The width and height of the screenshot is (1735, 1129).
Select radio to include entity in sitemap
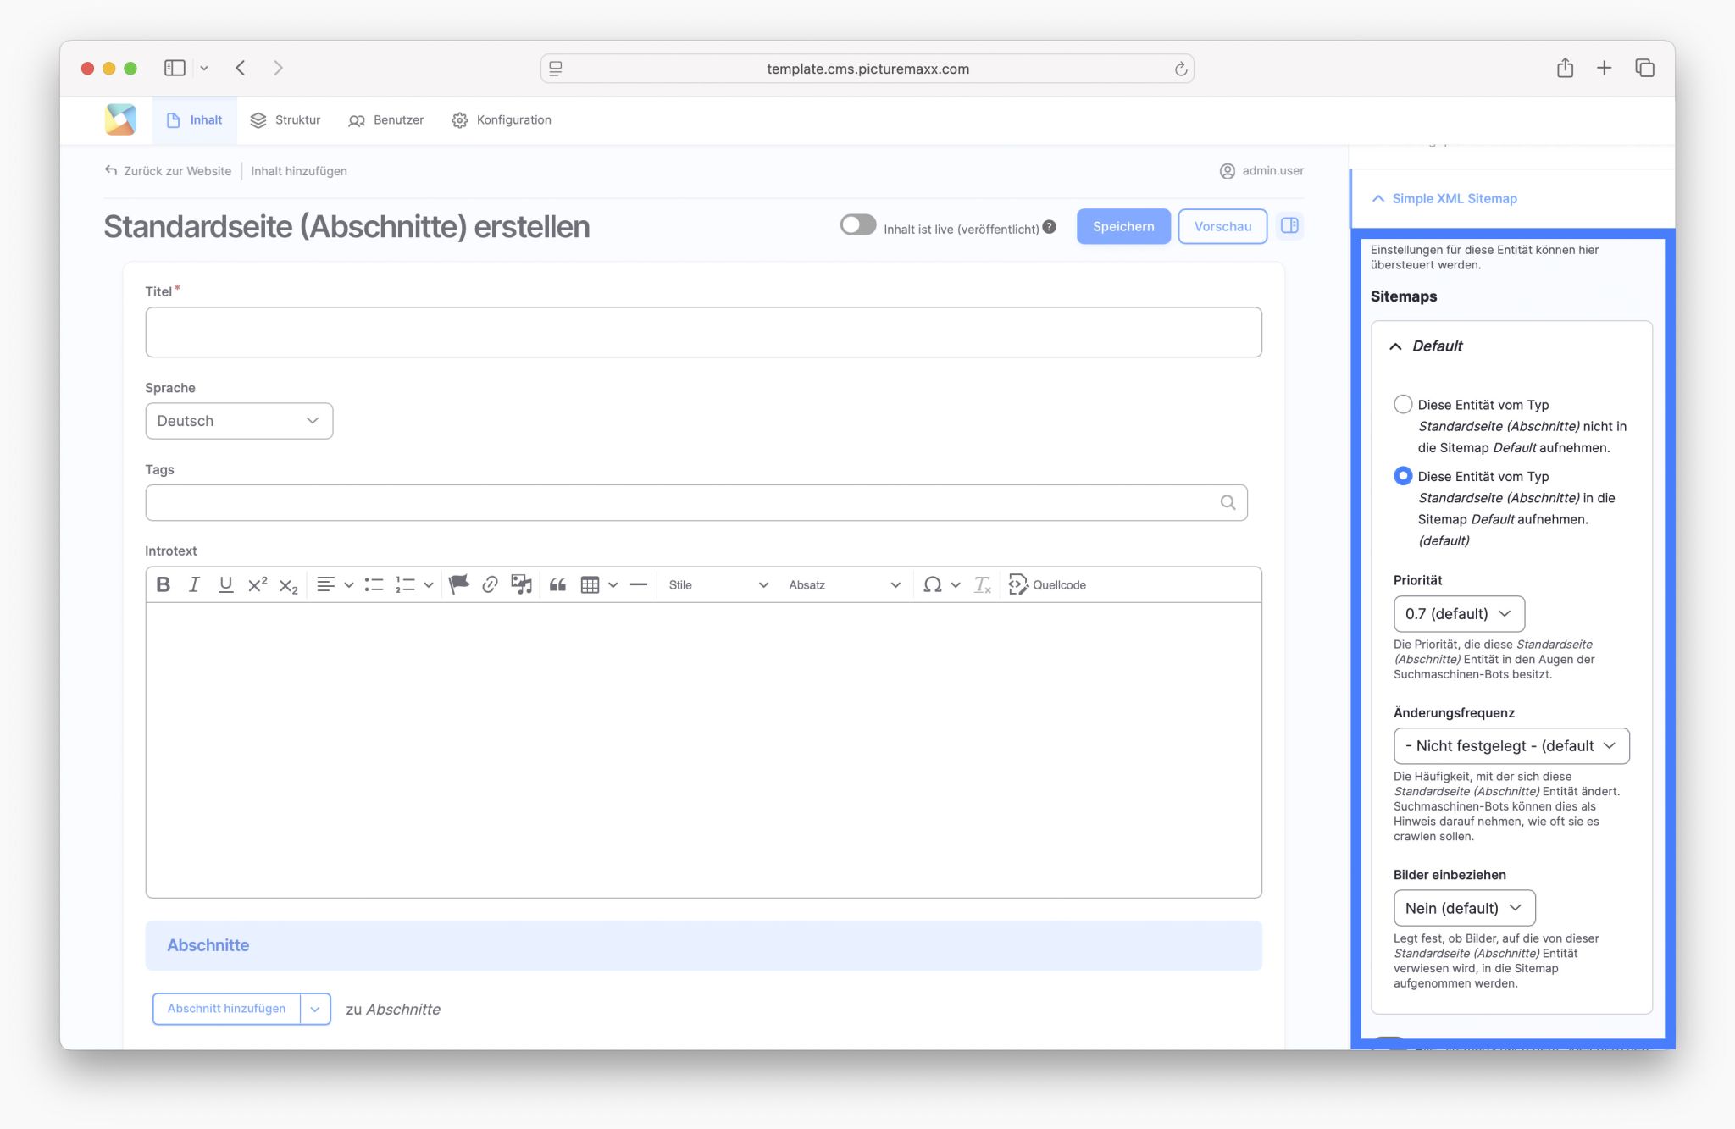click(1403, 476)
